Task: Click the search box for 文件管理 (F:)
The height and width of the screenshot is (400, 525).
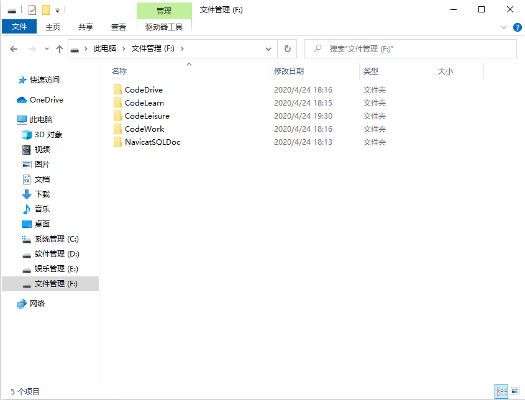Action: tap(411, 49)
